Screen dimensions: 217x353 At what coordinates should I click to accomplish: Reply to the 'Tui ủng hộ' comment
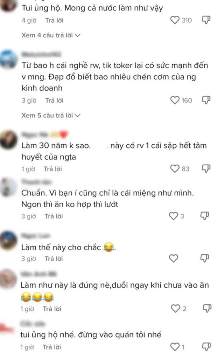tap(54, 21)
